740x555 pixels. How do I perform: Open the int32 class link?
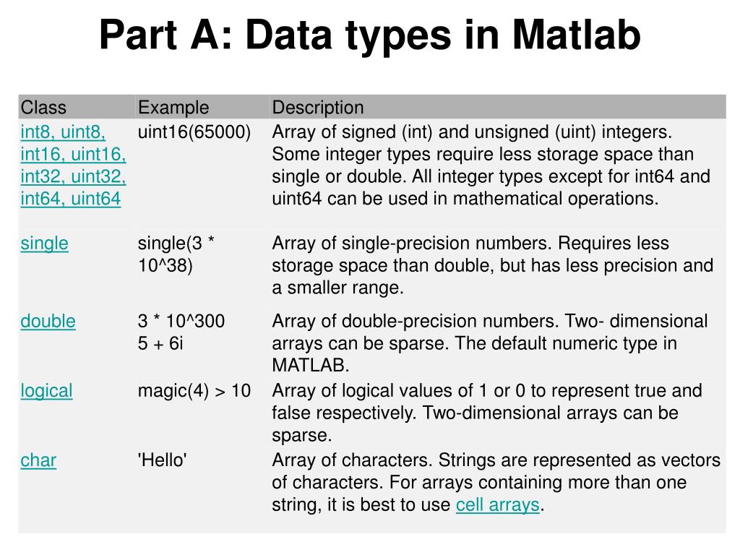[42, 176]
